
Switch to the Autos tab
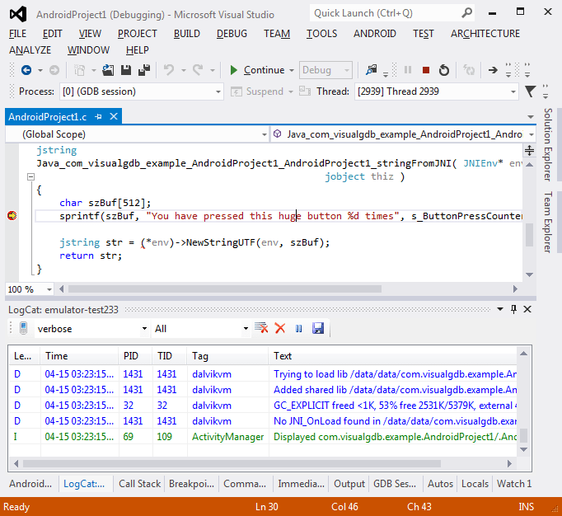(x=440, y=484)
